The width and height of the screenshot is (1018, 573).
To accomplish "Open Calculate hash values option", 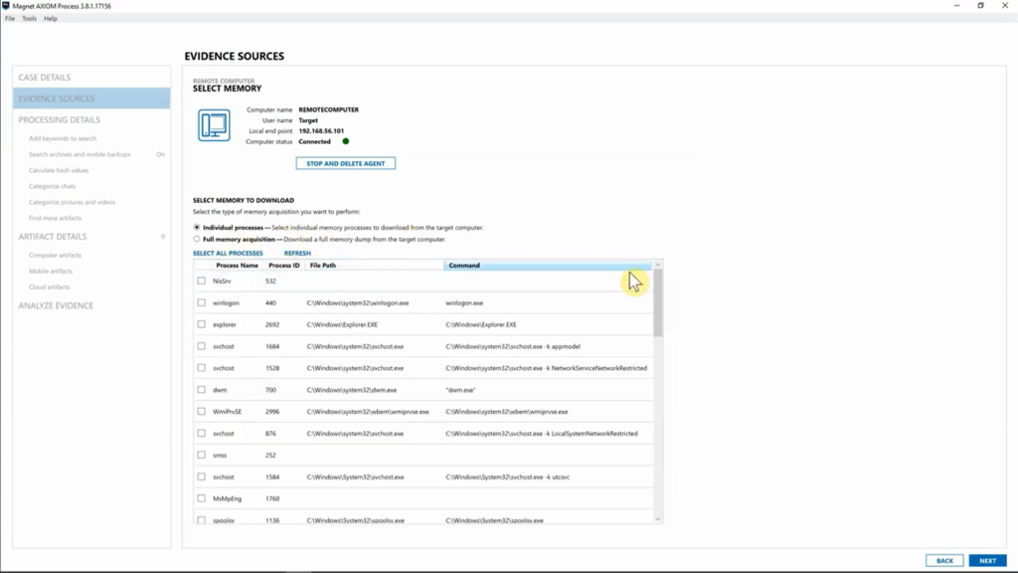I will click(x=59, y=170).
